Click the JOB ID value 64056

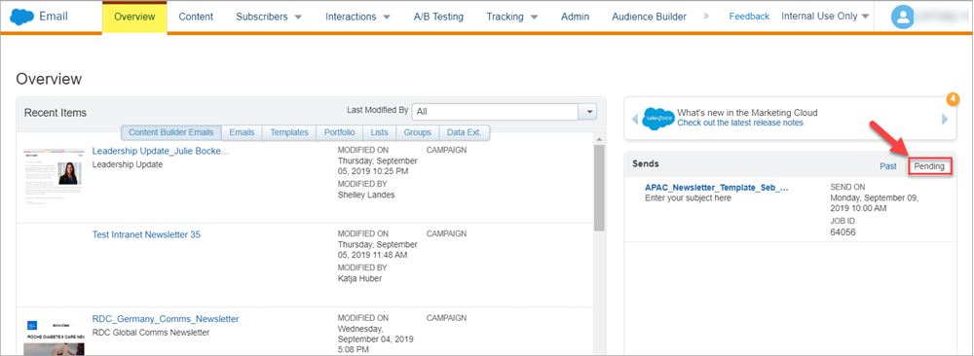(843, 232)
